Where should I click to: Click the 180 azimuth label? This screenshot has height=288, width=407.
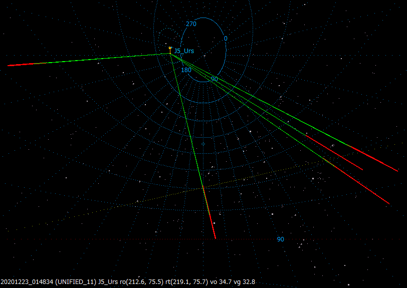pyautogui.click(x=186, y=70)
